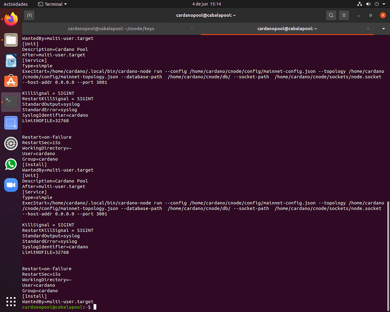Click the second 'RestartKillSignal = SIGINT' line
Screen dimensions: 390x312
58,230
